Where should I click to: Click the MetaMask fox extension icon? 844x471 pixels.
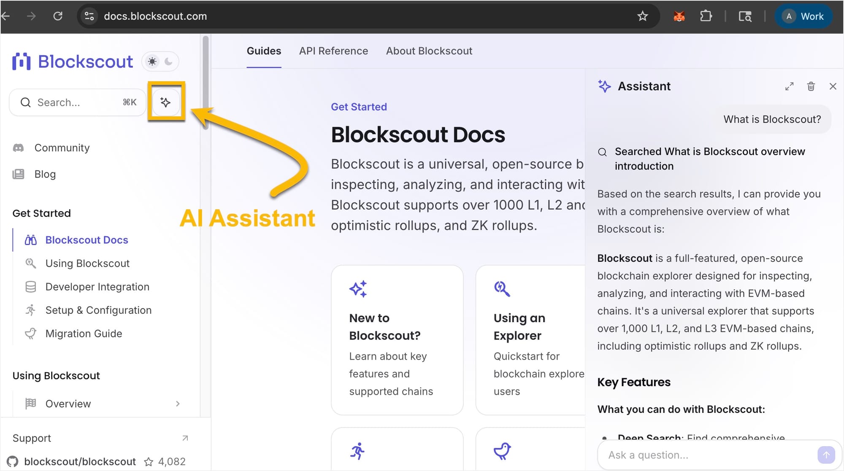coord(679,16)
